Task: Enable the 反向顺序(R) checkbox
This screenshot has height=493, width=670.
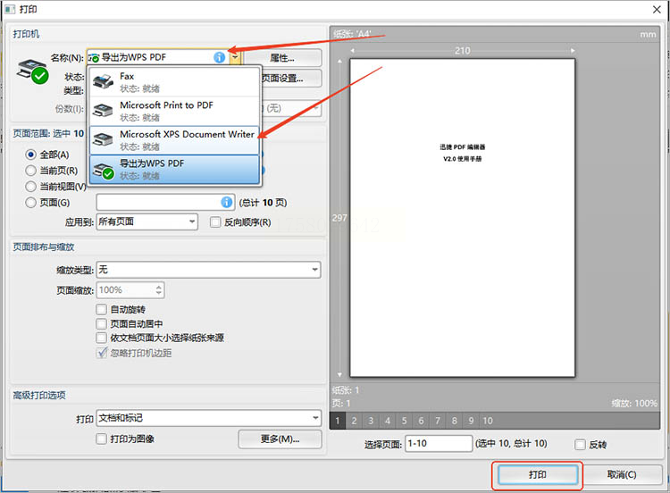Action: tap(215, 222)
